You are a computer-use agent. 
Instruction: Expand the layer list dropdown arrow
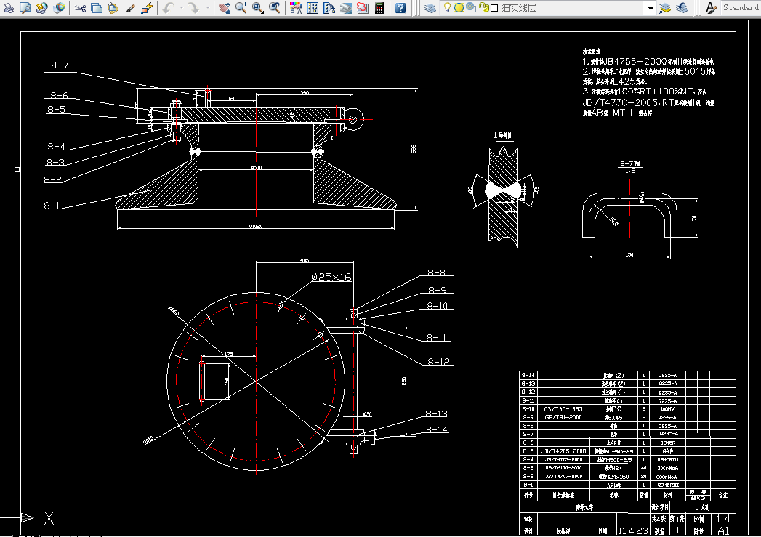[651, 8]
